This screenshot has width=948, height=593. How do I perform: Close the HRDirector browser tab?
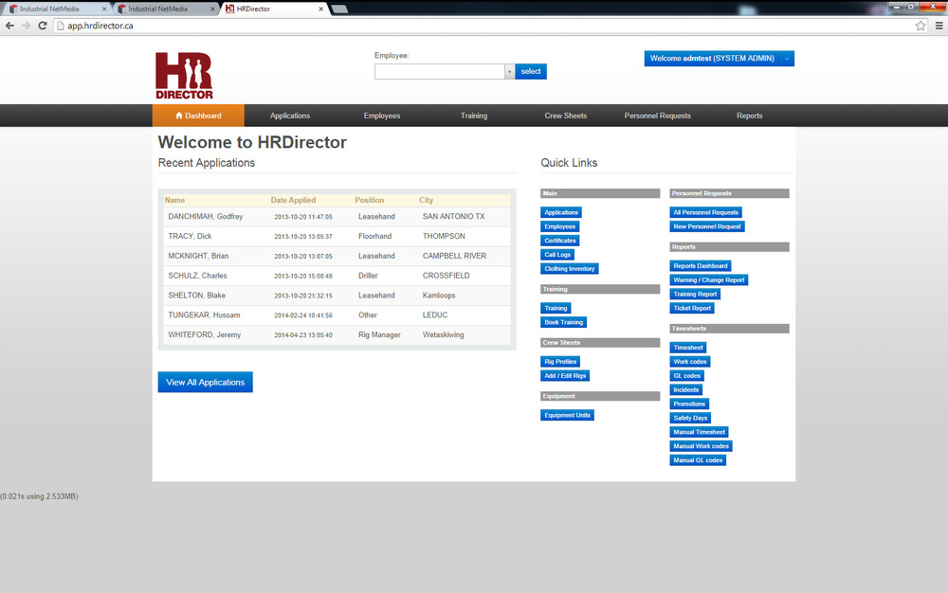[321, 9]
